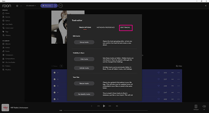Deselect track 3 checkmark
Image resolution: width=209 pixels, height=113 pixels.
coord(55,86)
